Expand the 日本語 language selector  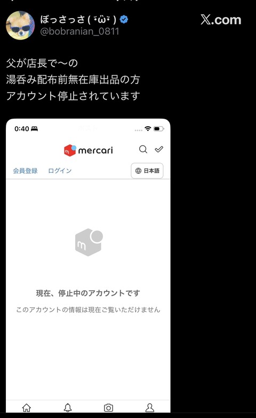click(147, 171)
